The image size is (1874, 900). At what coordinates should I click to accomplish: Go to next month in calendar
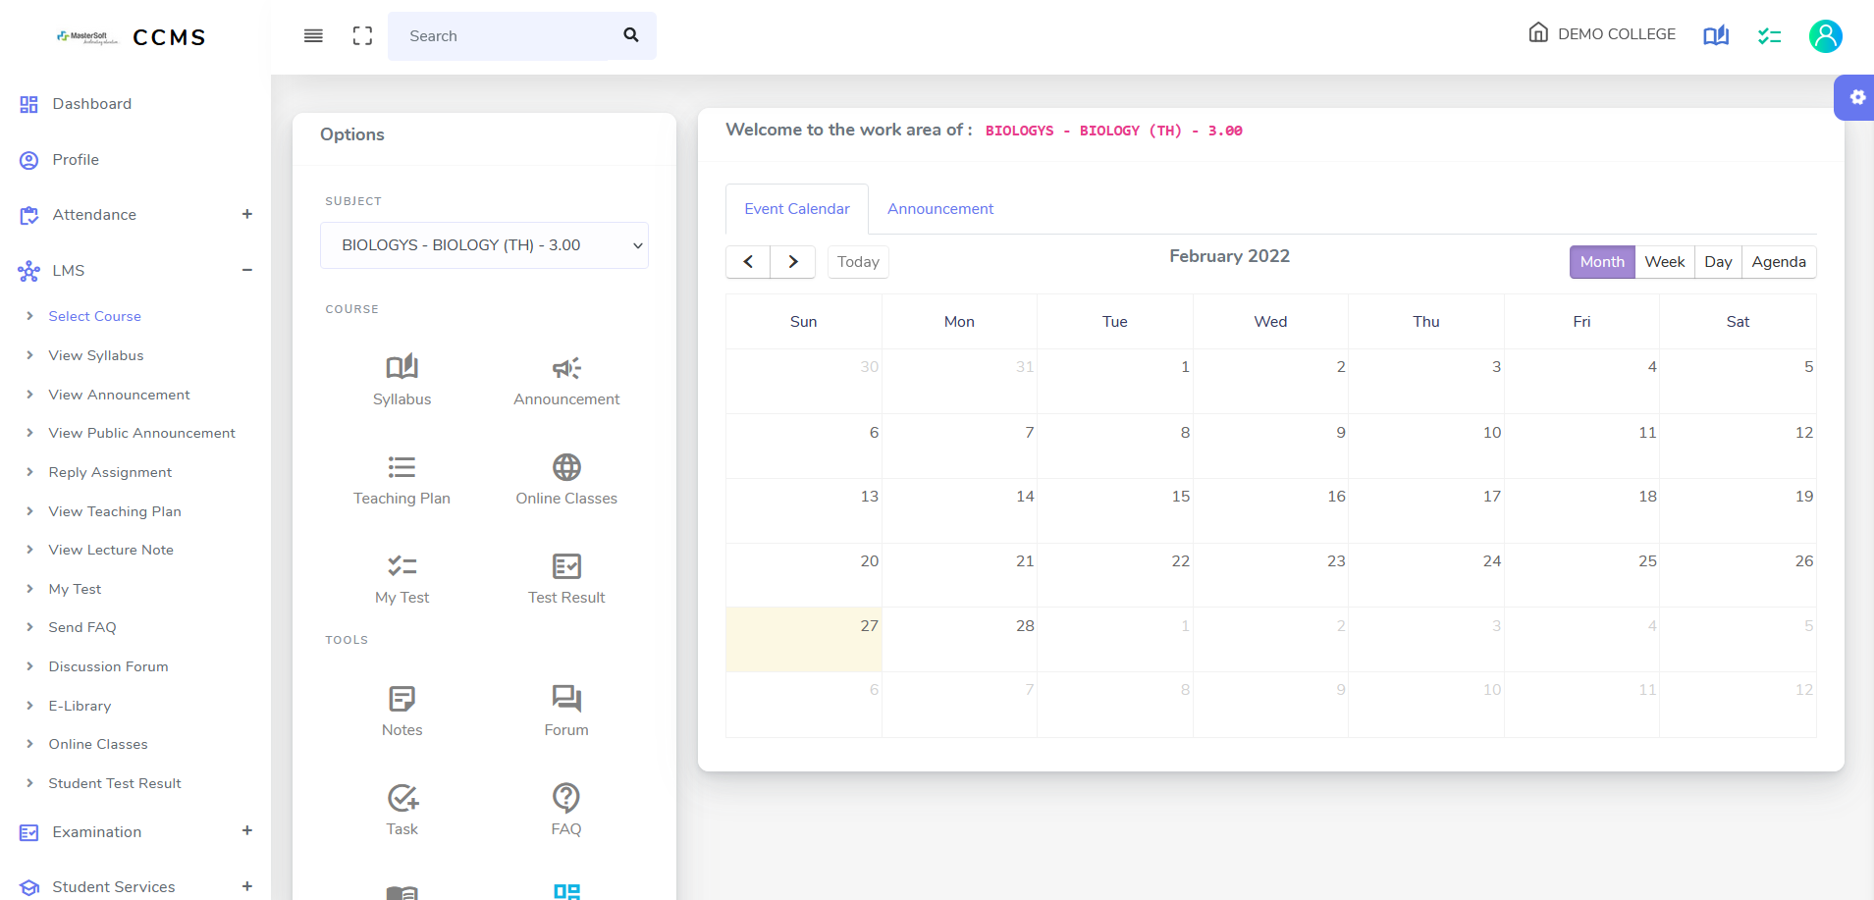(793, 262)
